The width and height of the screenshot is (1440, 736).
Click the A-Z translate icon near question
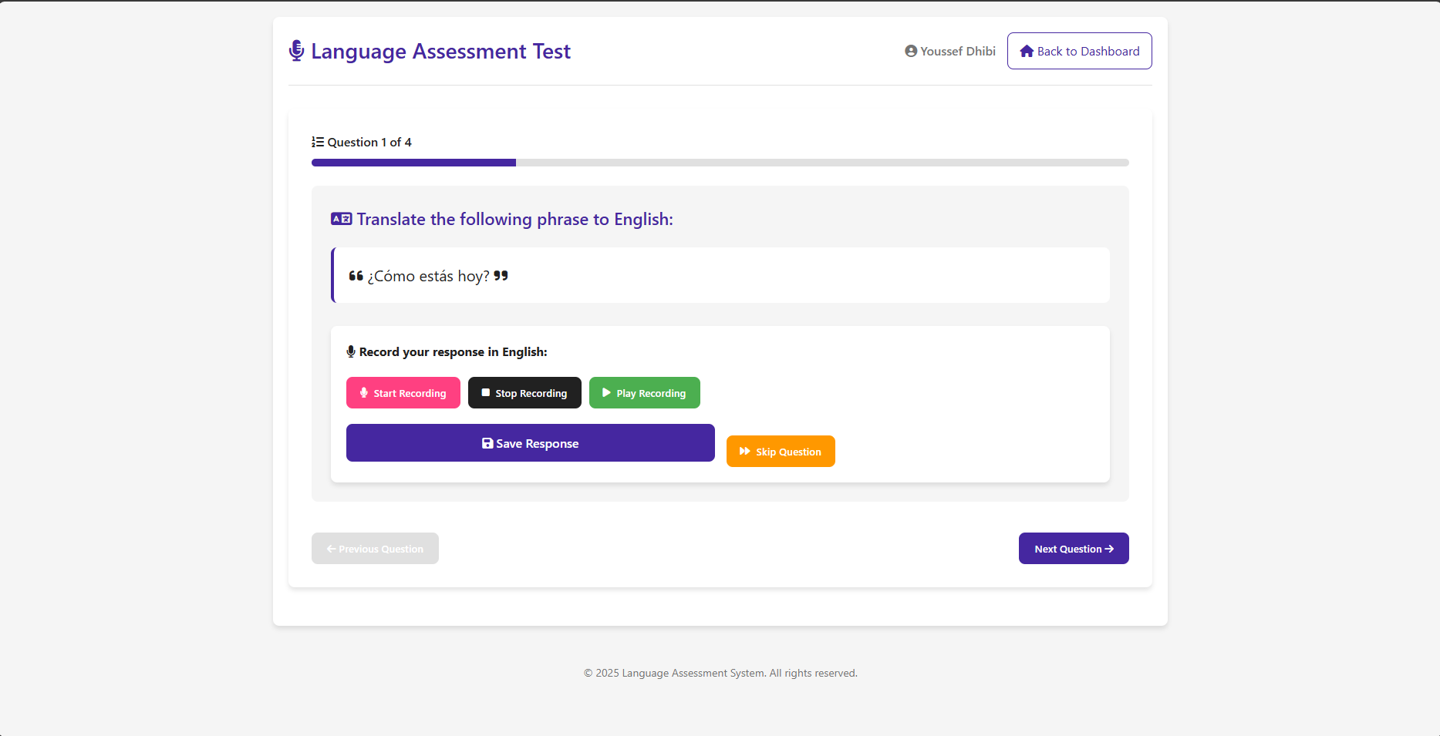pyautogui.click(x=341, y=219)
